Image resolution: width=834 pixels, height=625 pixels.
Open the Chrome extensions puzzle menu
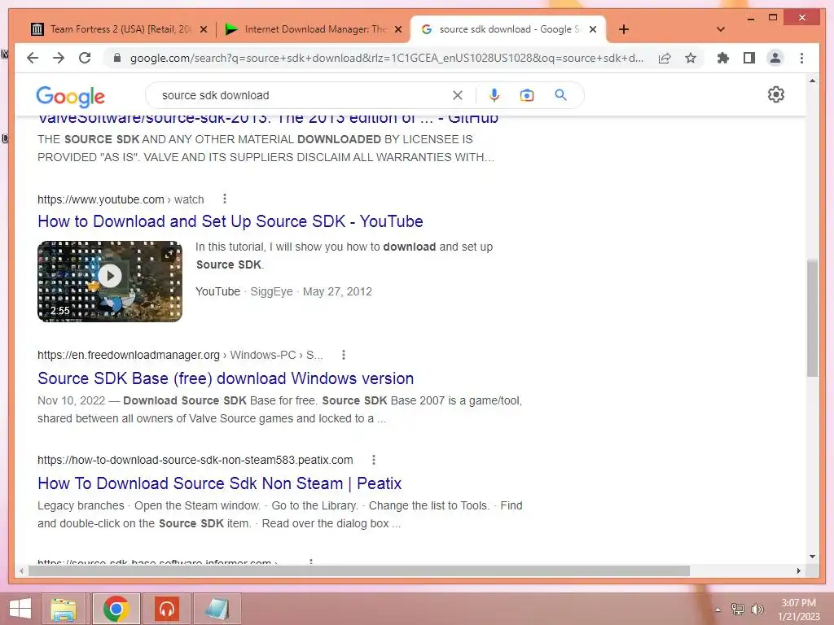[x=723, y=58]
